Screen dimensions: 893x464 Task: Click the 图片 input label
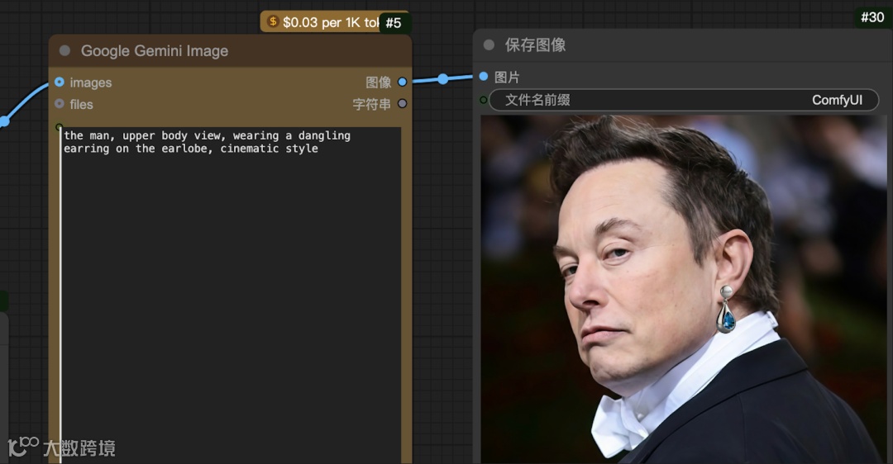click(507, 77)
